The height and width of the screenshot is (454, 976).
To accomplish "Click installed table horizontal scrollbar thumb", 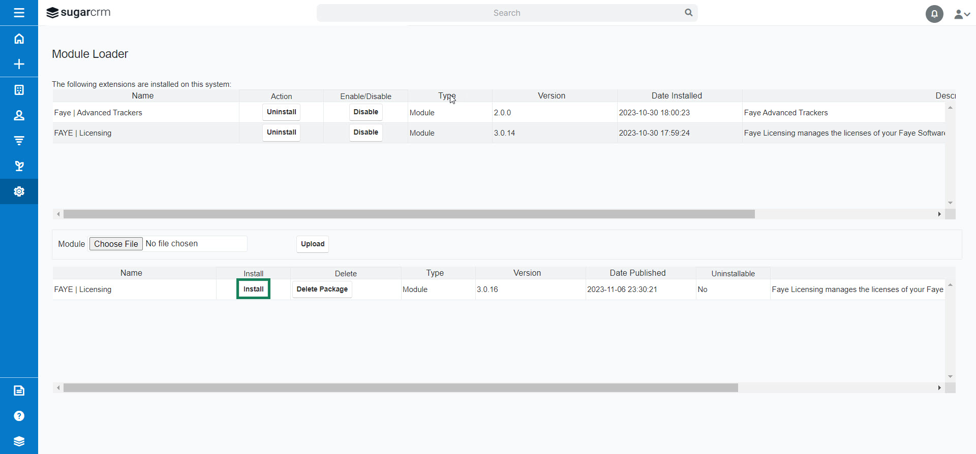I will 409,214.
